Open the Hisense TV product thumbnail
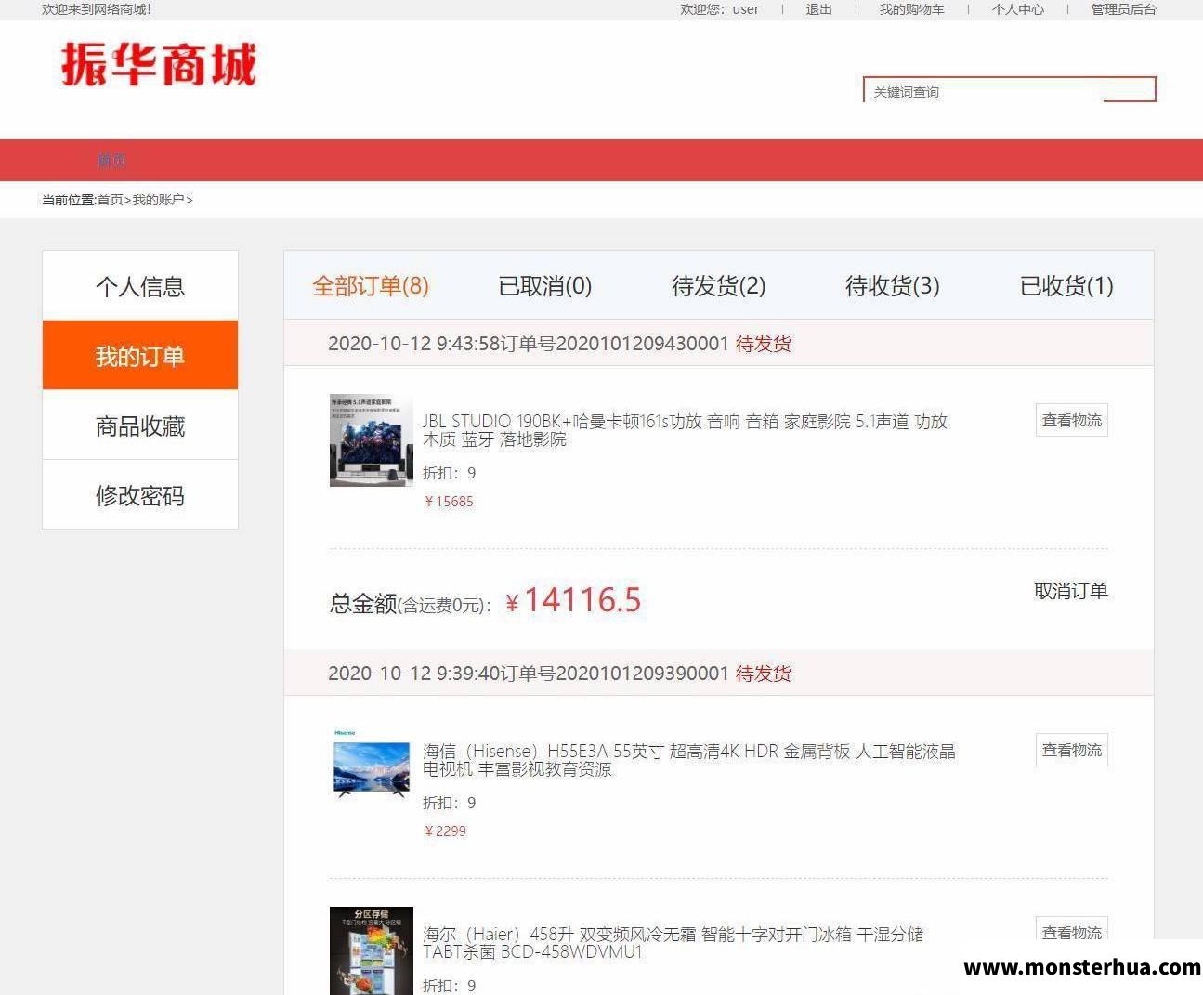 (x=372, y=765)
